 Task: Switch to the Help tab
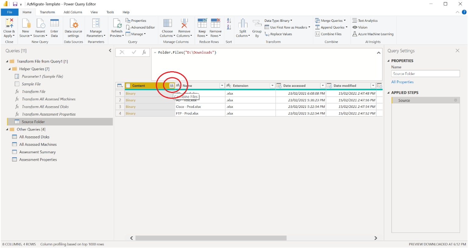(x=126, y=12)
